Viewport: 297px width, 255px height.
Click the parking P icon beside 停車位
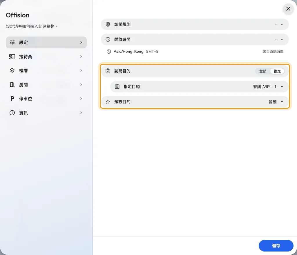[x=12, y=99]
